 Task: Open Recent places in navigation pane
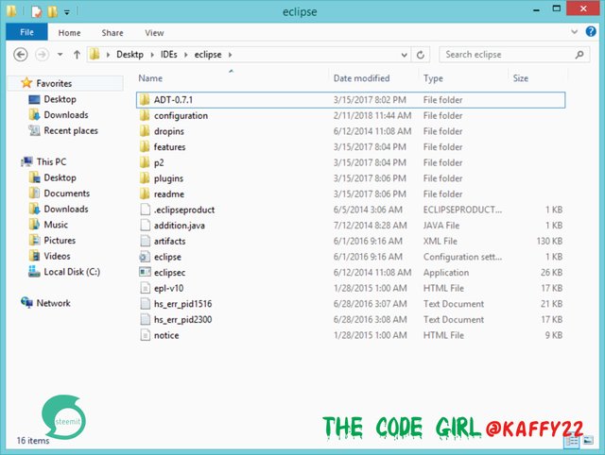pos(71,130)
